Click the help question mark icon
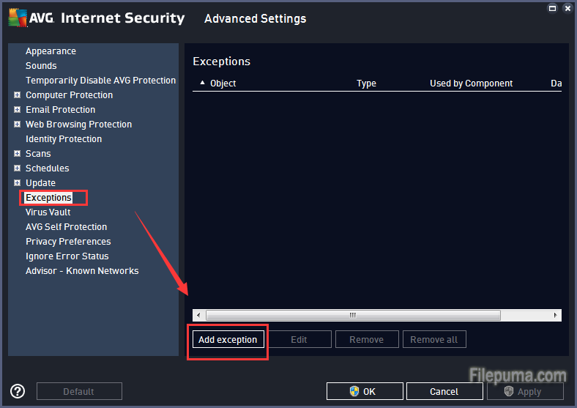577x408 pixels. 18,391
